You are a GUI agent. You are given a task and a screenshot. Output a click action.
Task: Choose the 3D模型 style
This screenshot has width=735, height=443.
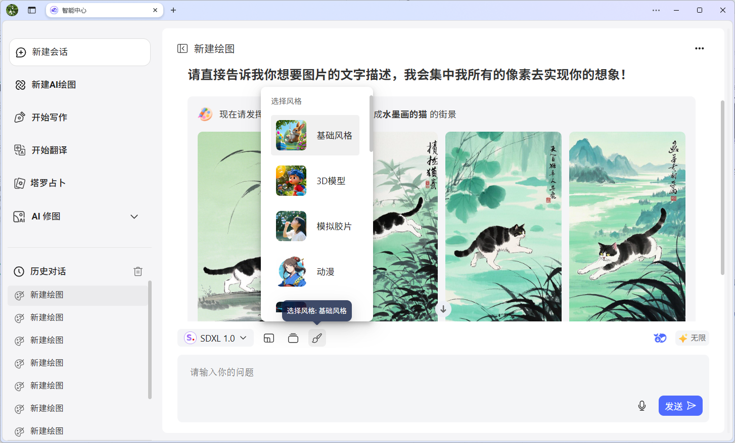[x=315, y=181]
